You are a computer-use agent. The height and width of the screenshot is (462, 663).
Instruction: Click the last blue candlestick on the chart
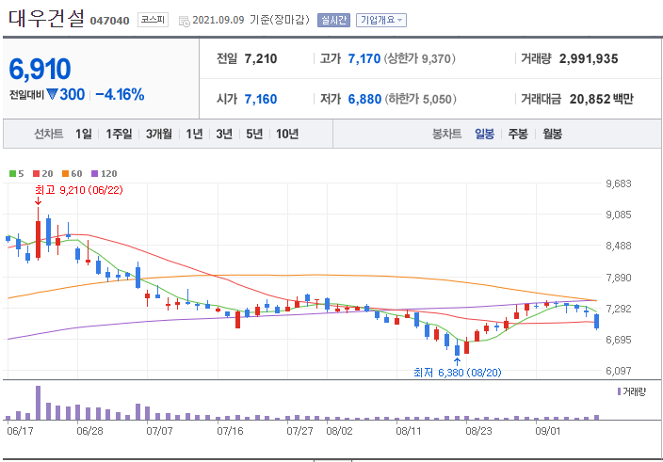click(x=597, y=322)
